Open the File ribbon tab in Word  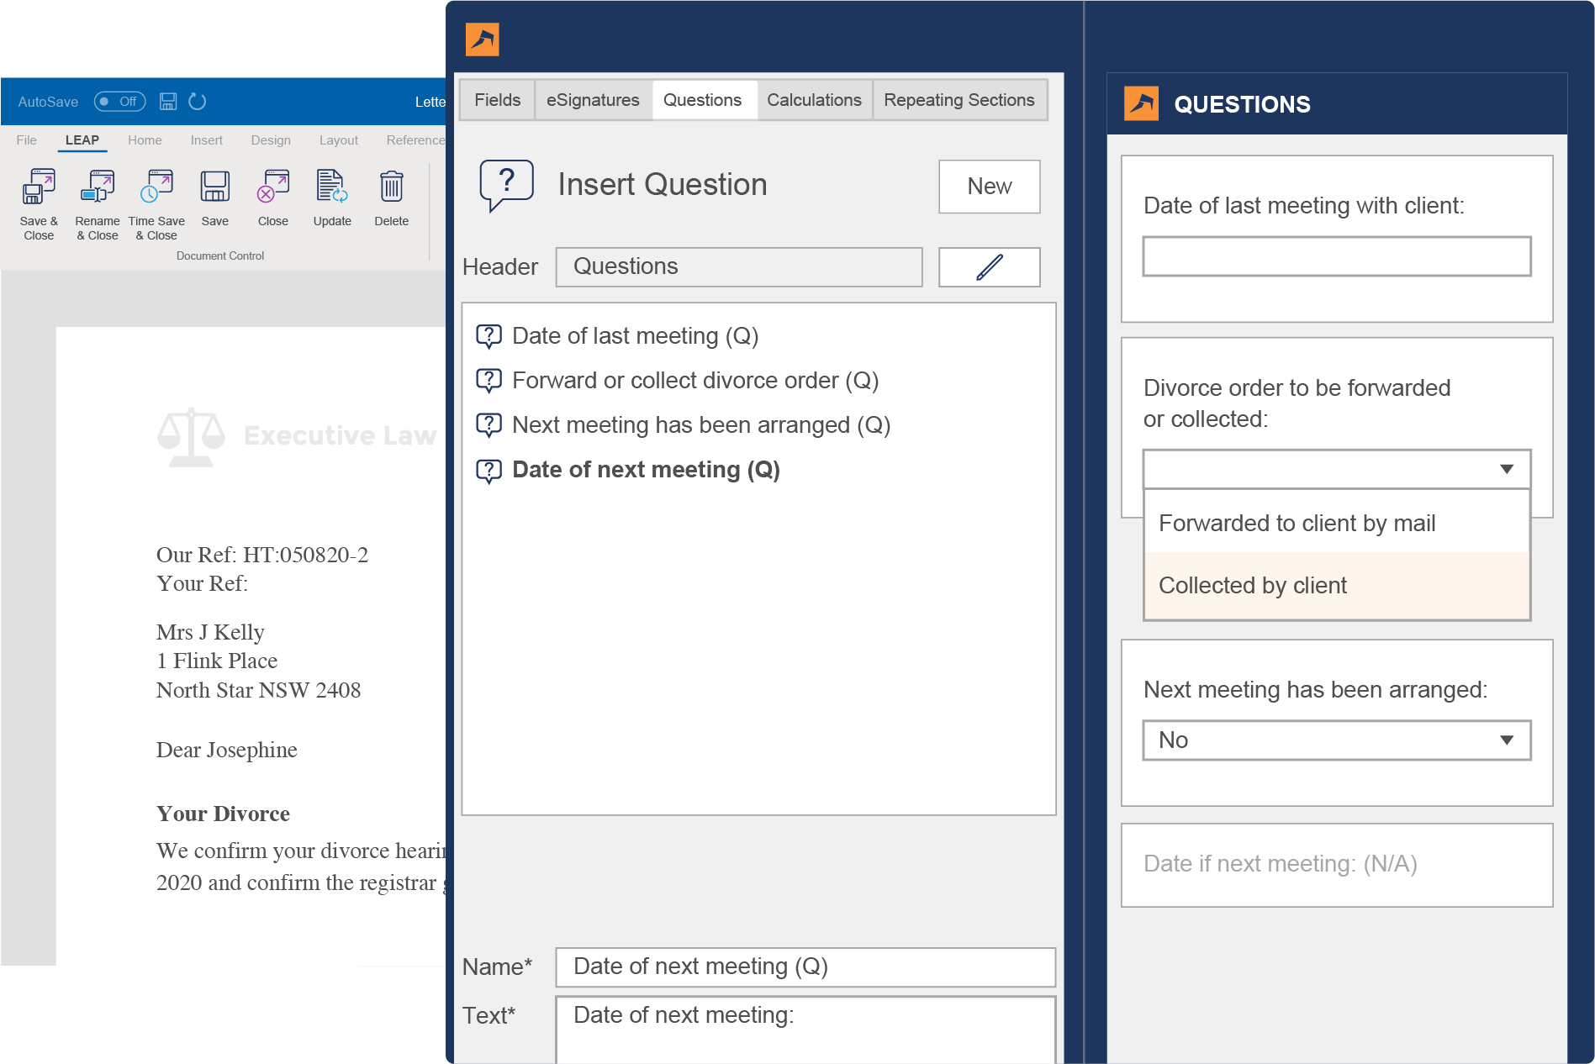point(27,140)
